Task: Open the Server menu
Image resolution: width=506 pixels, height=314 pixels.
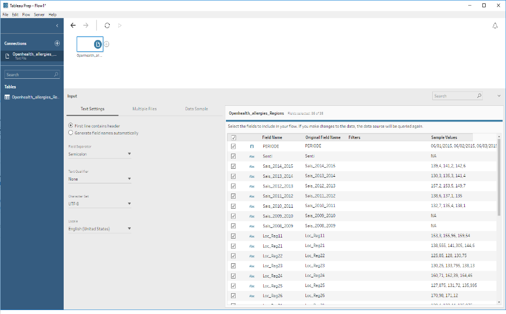Action: pos(39,15)
